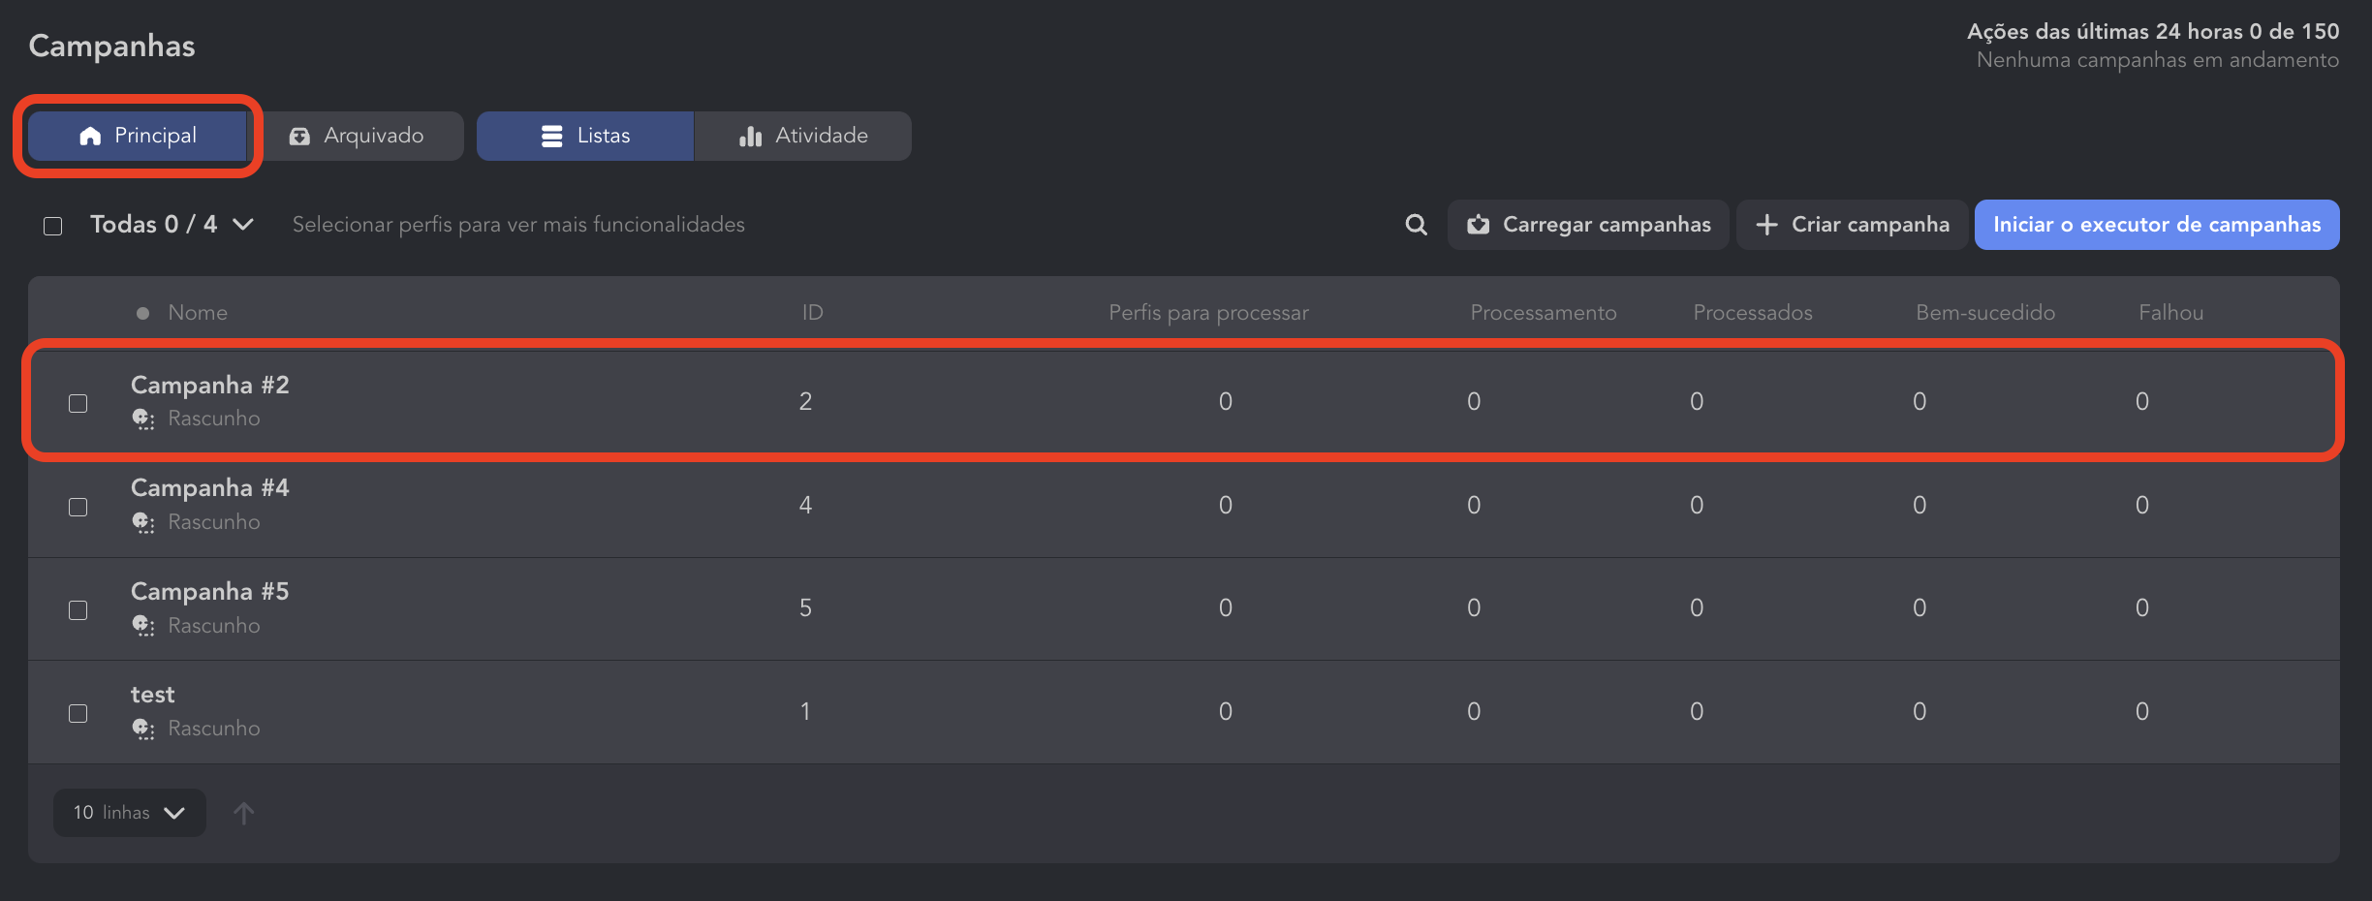Open the 10 linhas rows dropdown

pyautogui.click(x=129, y=813)
